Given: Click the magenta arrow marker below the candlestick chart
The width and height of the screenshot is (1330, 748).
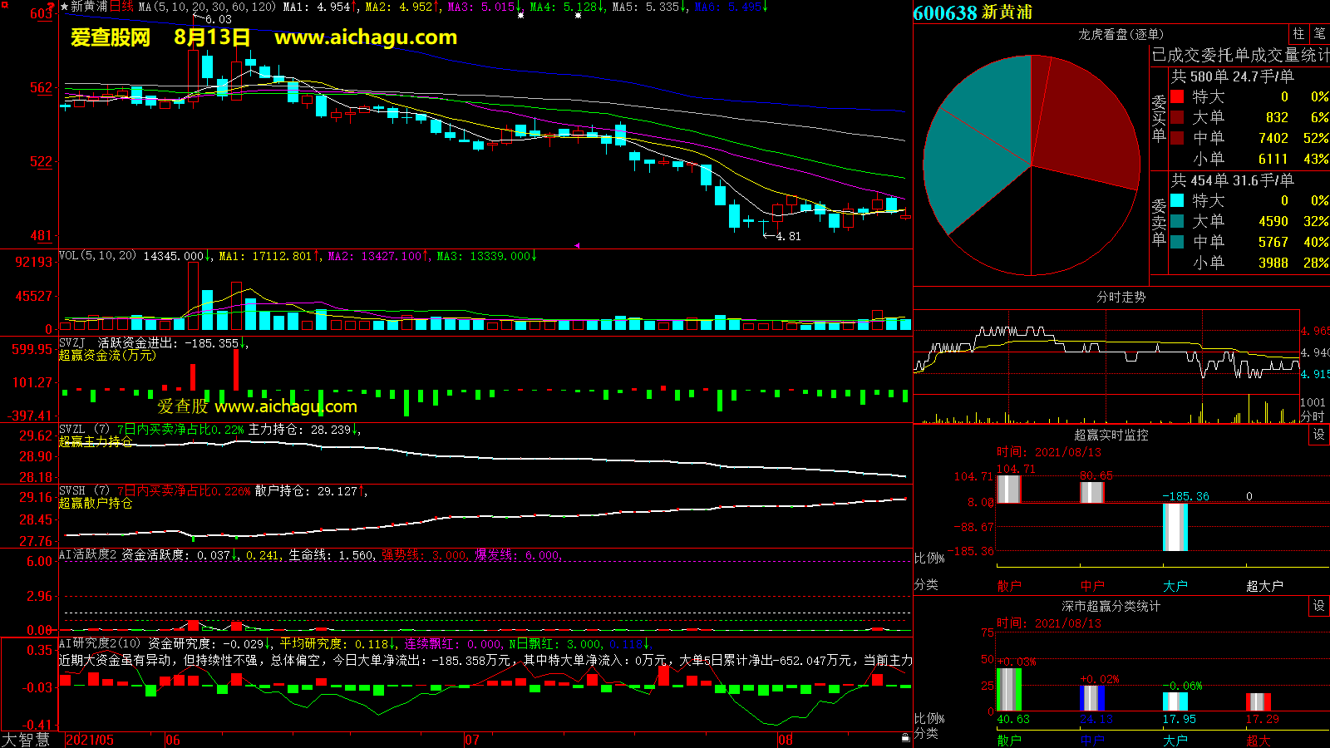Looking at the screenshot, I should [x=577, y=245].
